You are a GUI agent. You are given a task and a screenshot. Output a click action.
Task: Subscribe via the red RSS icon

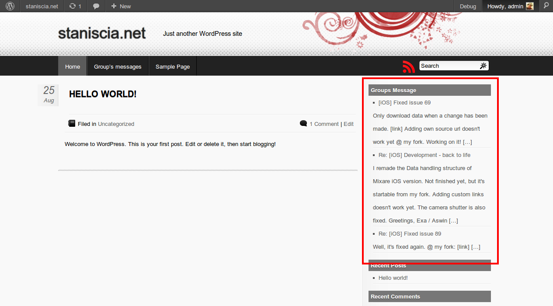pos(409,66)
